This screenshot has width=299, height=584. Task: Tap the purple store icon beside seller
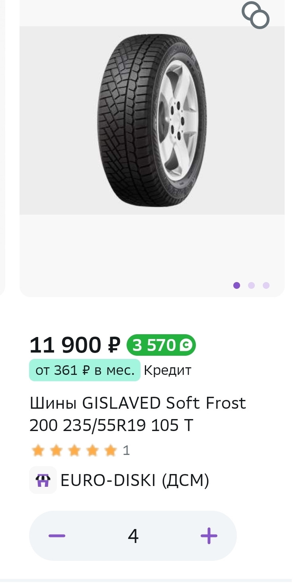[43, 481]
